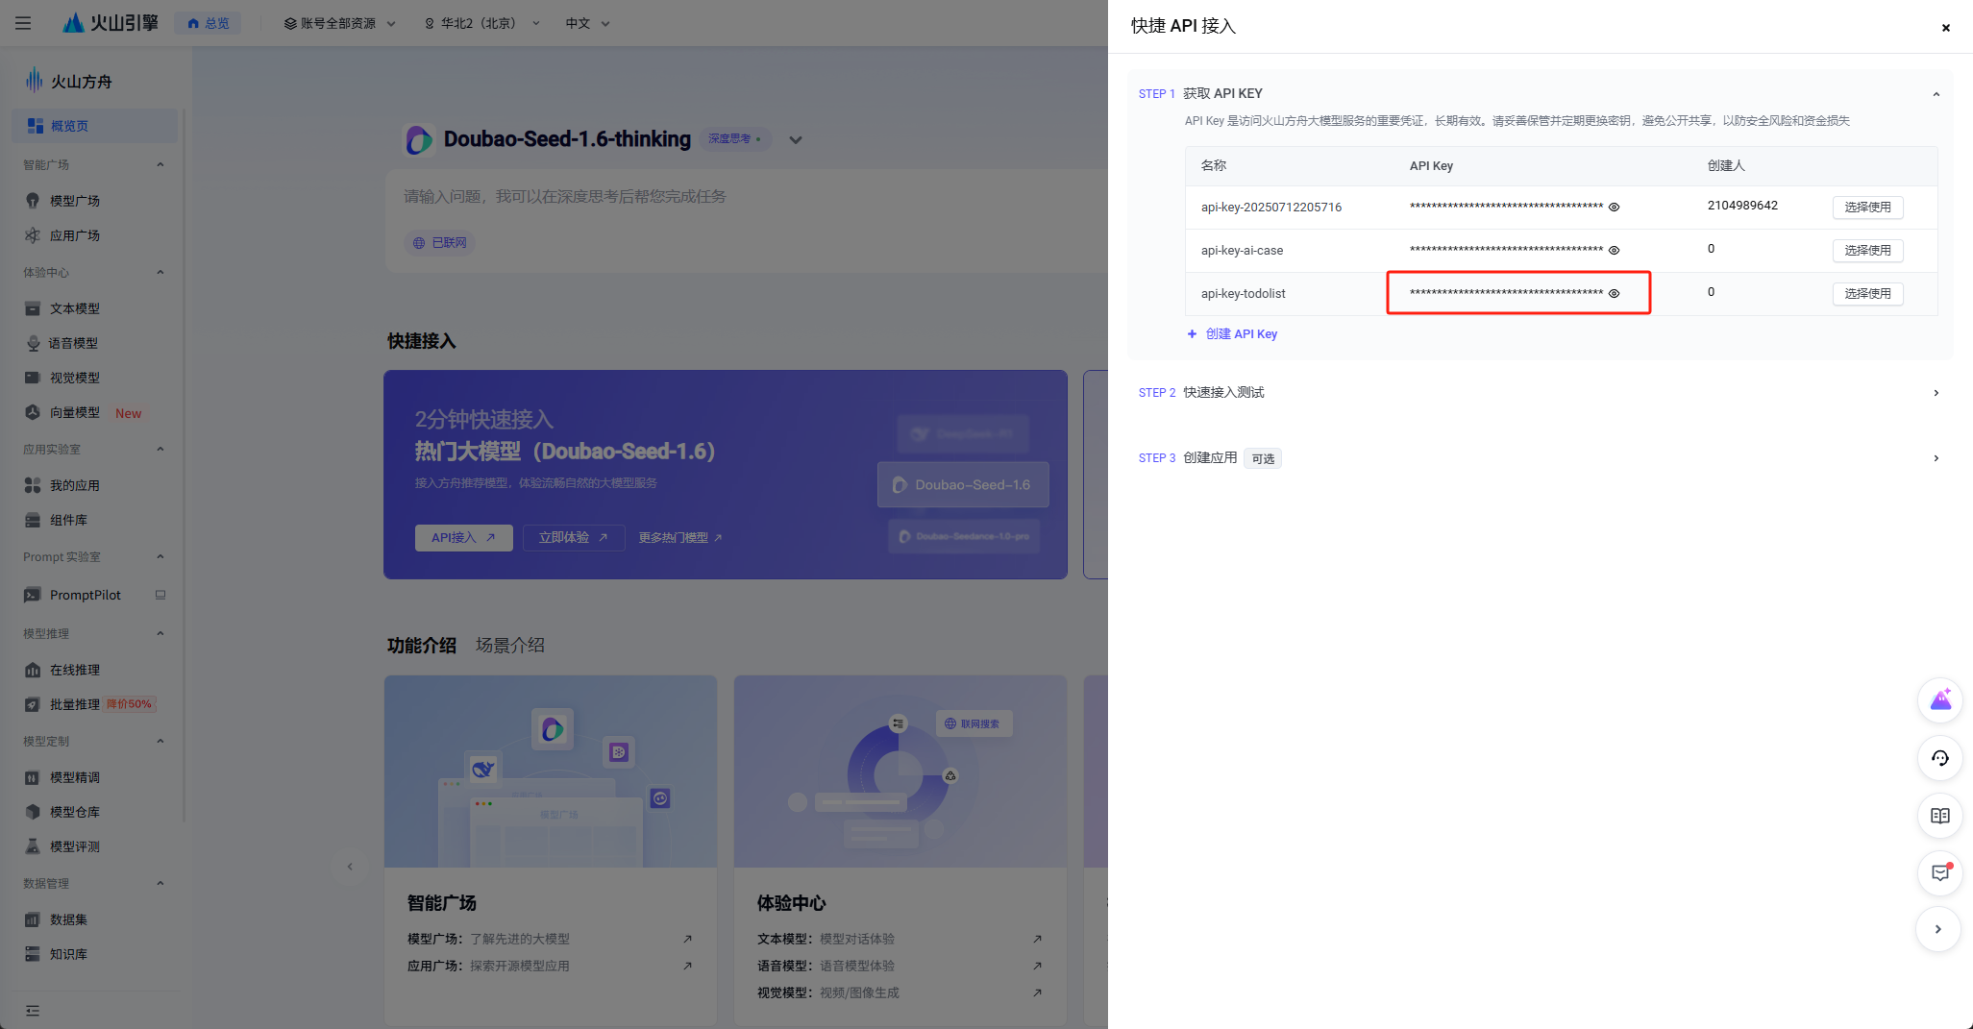
Task: Open 总览 overview home button
Action: (208, 23)
